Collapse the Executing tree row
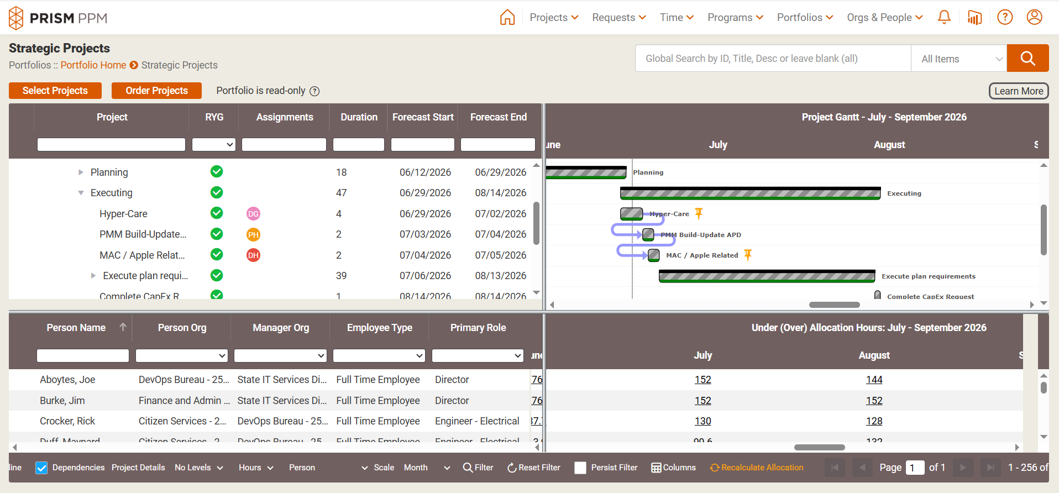 [81, 193]
